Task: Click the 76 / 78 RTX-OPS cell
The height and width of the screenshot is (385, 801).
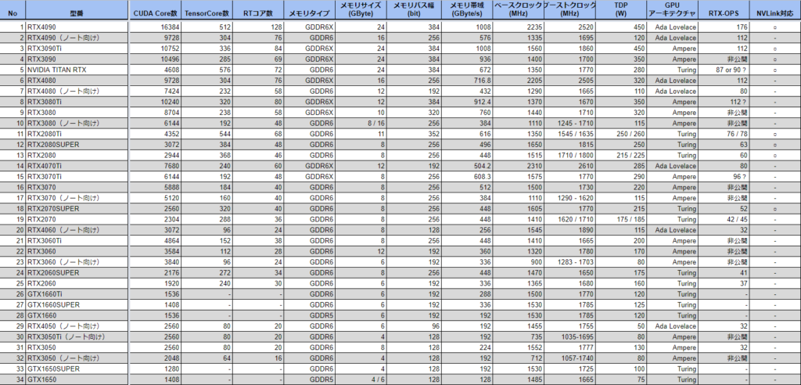Action: tap(724, 134)
